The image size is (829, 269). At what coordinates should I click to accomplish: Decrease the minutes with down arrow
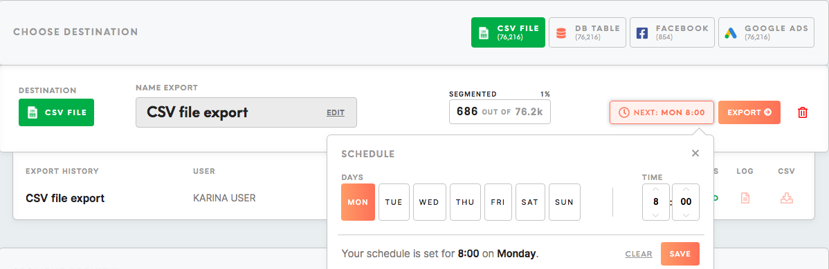coord(686,215)
